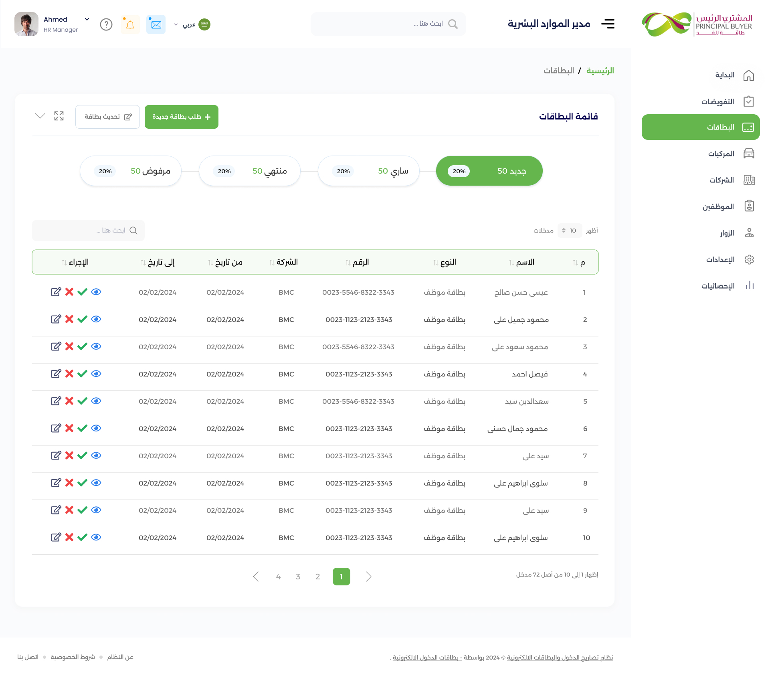Image resolution: width=774 pixels, height=678 pixels.
Task: Approve row 2 card with green checkmark
Action: (x=82, y=319)
